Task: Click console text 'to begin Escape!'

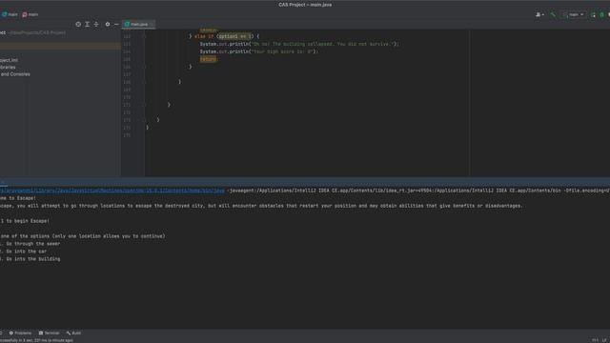Action: [28, 221]
